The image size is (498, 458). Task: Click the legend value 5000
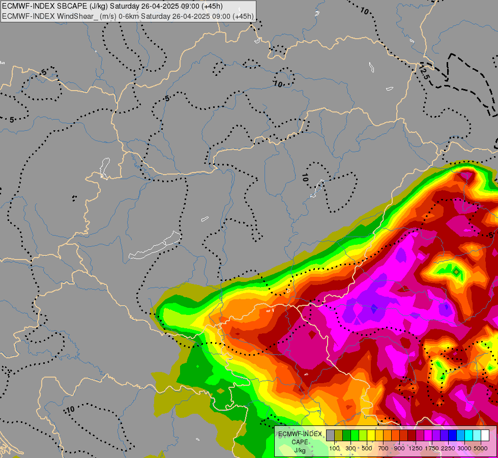(481, 448)
